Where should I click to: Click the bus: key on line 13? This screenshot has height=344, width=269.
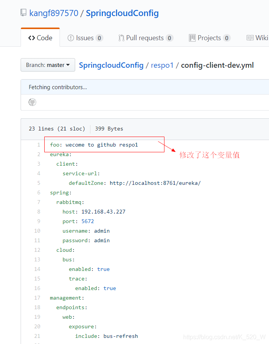click(68, 259)
